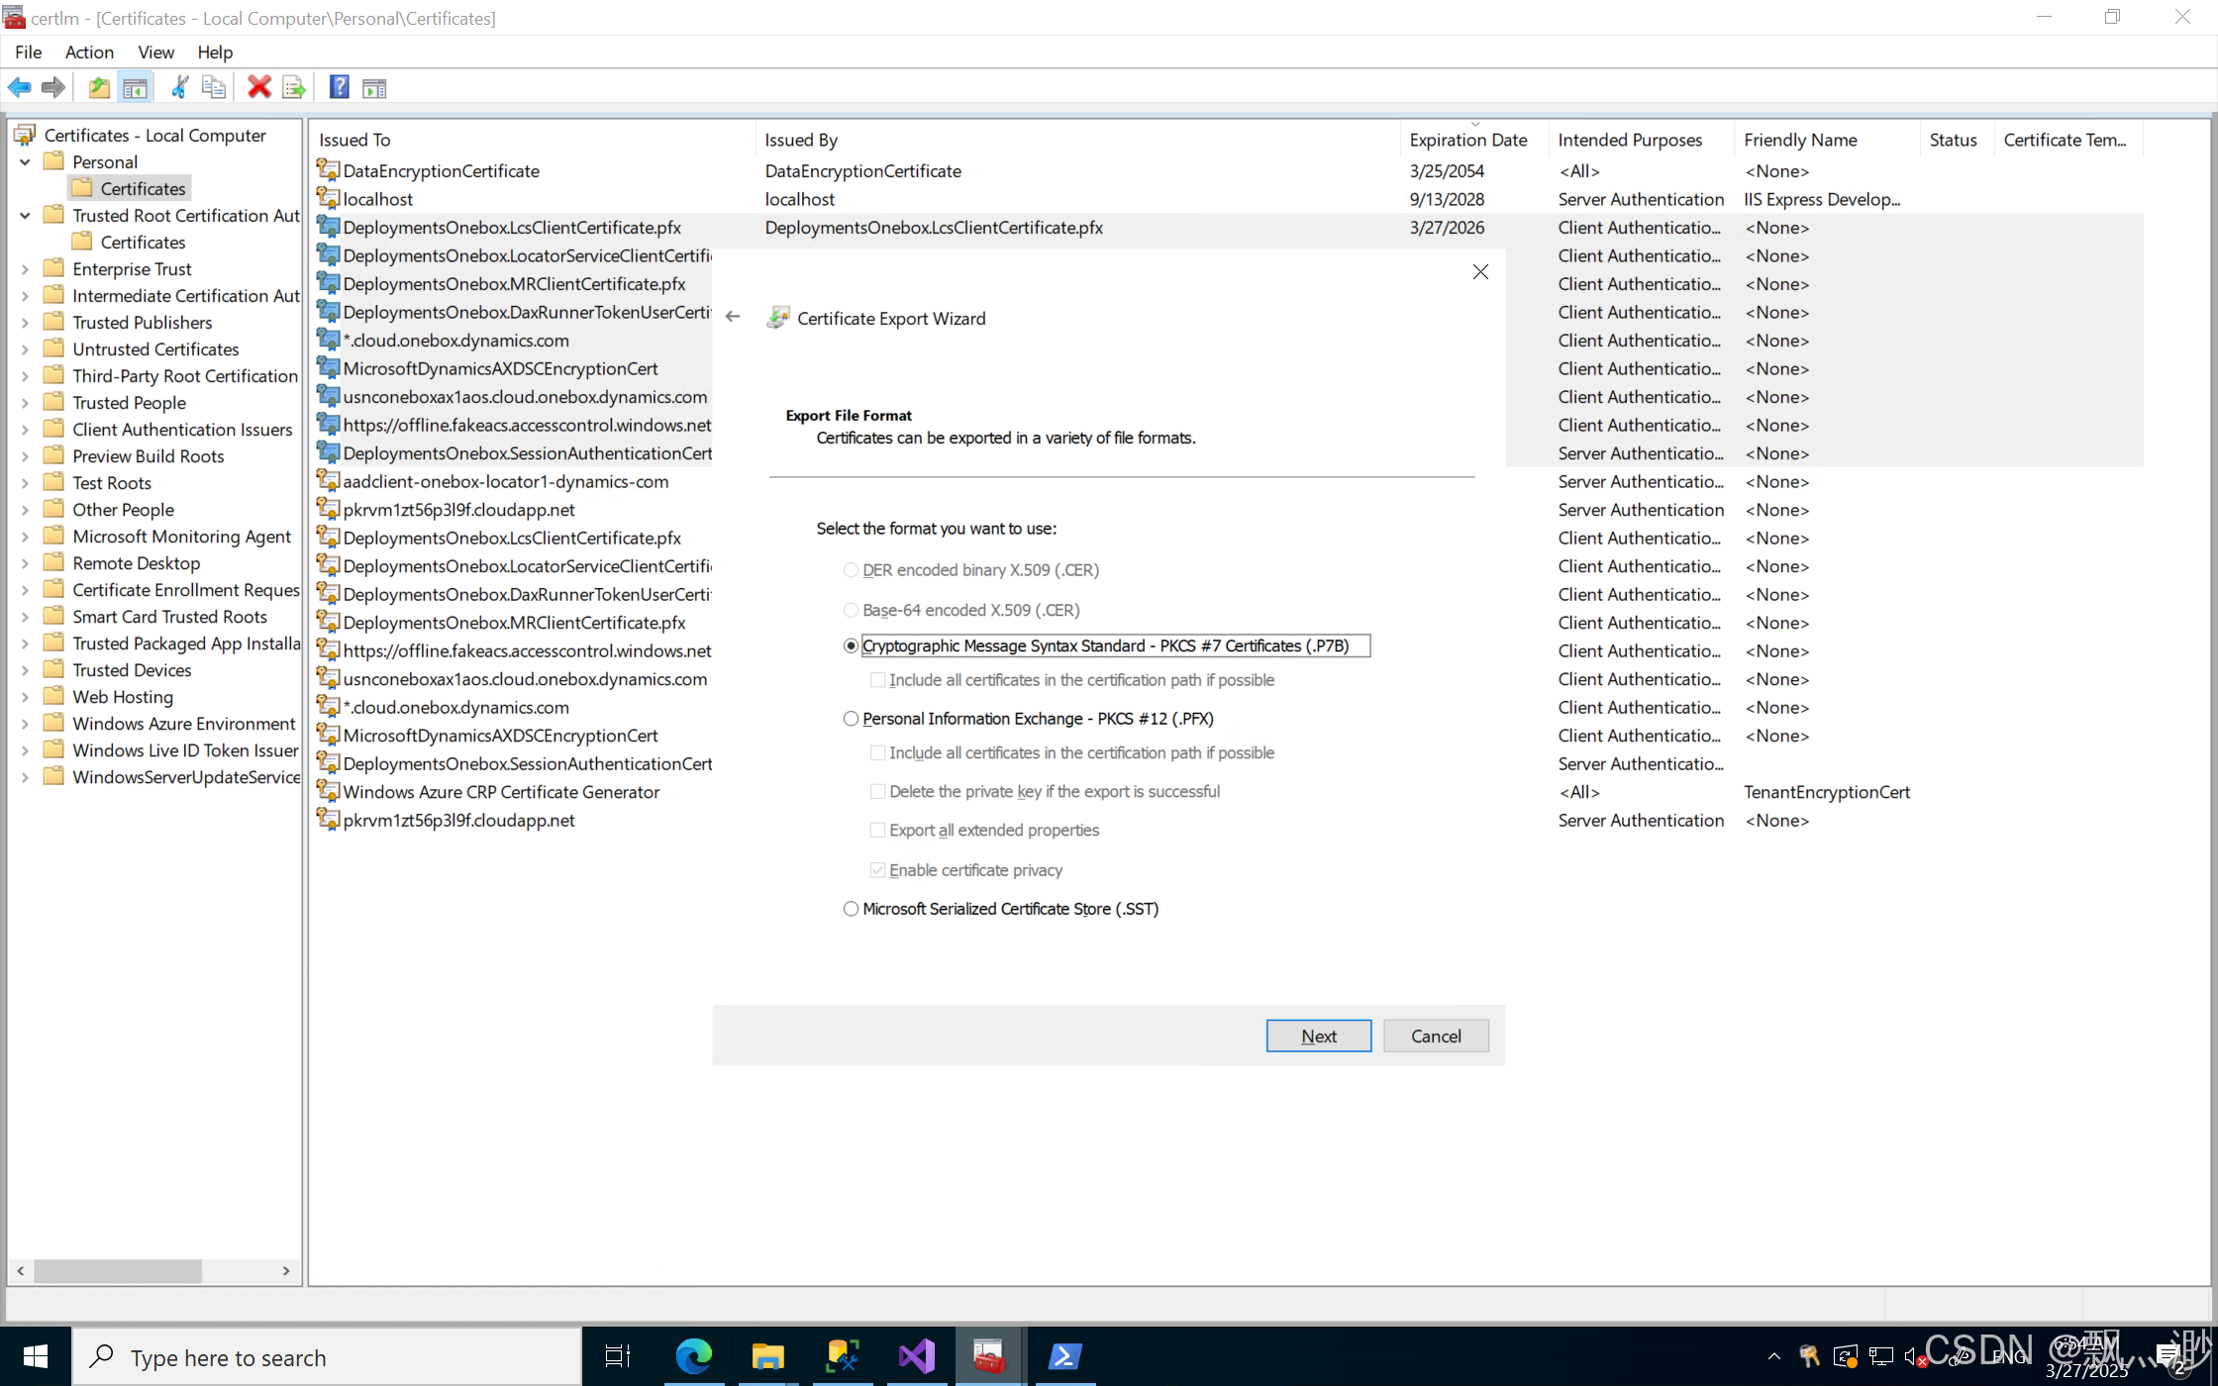Click the red Delete toolbar icon
The image size is (2218, 1386).
(x=259, y=87)
